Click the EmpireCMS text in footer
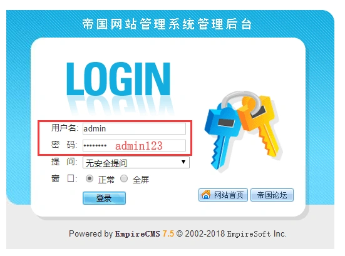 point(138,233)
